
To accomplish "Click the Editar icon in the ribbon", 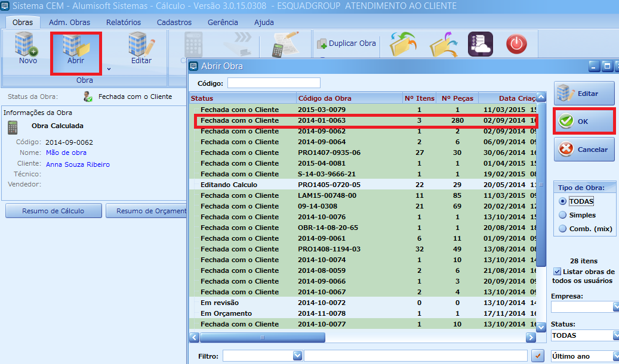I will (141, 48).
